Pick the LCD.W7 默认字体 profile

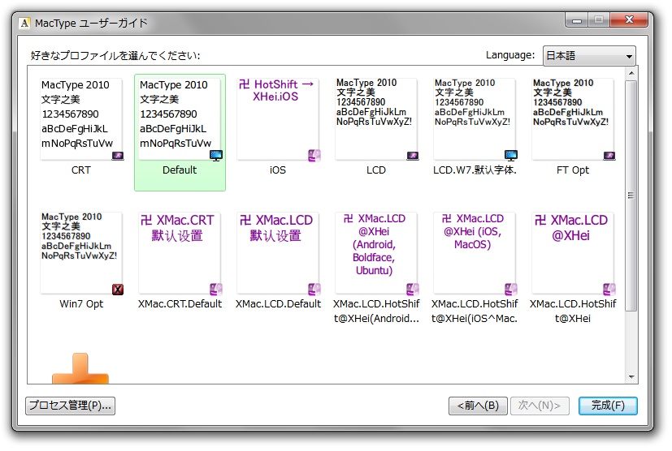pos(475,119)
